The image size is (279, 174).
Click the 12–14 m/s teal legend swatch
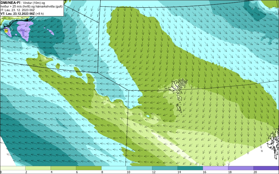[165, 168]
